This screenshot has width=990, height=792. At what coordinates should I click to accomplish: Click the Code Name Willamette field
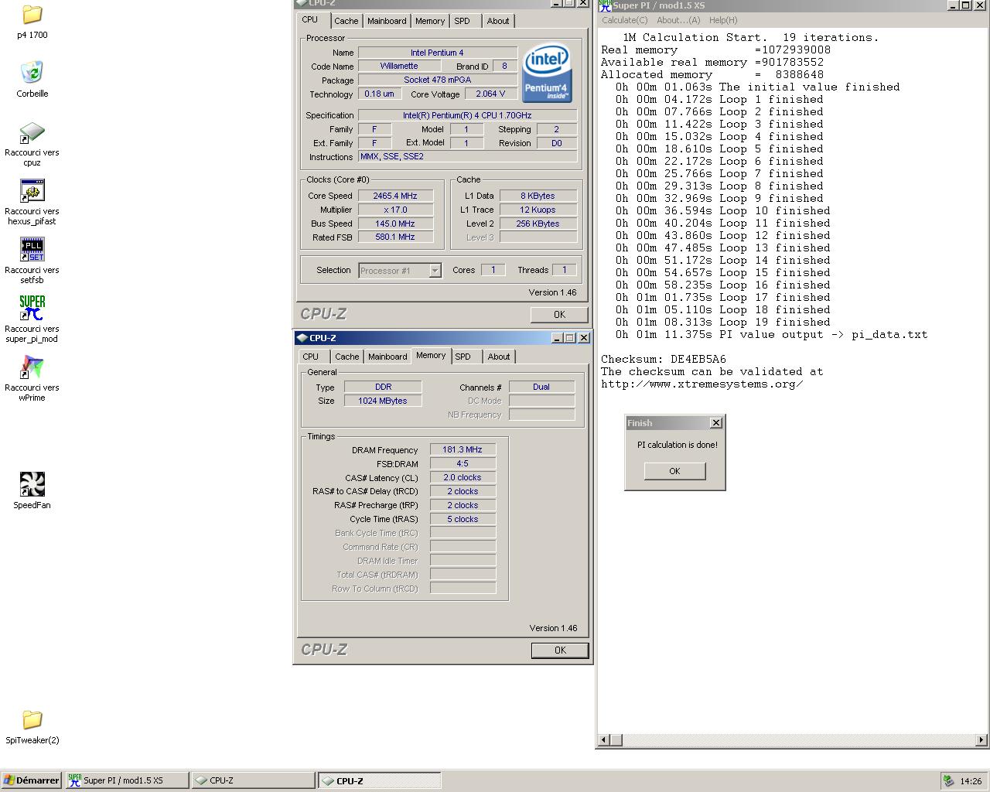399,66
